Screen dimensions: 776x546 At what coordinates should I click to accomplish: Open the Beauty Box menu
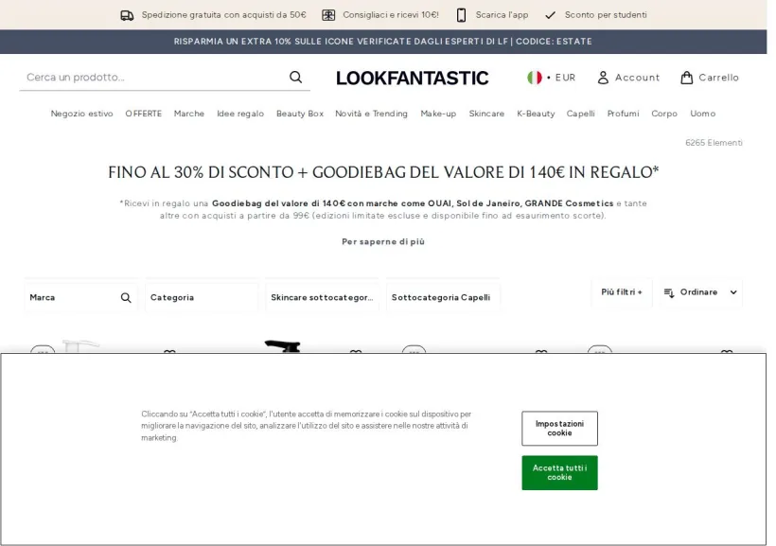300,114
